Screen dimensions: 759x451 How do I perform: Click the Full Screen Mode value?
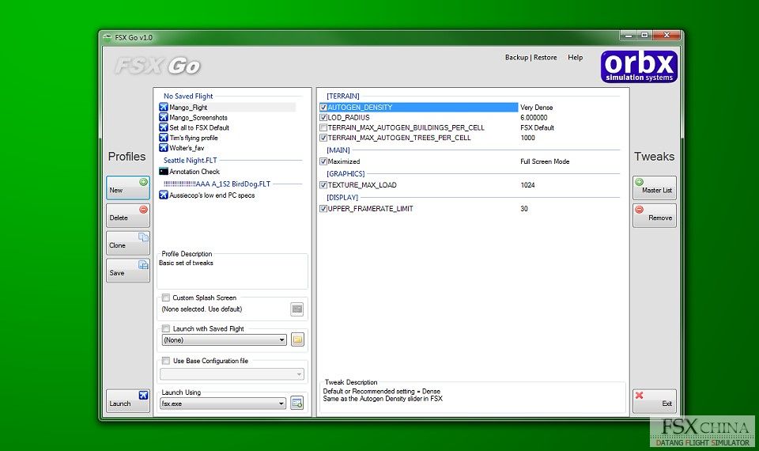tap(545, 161)
